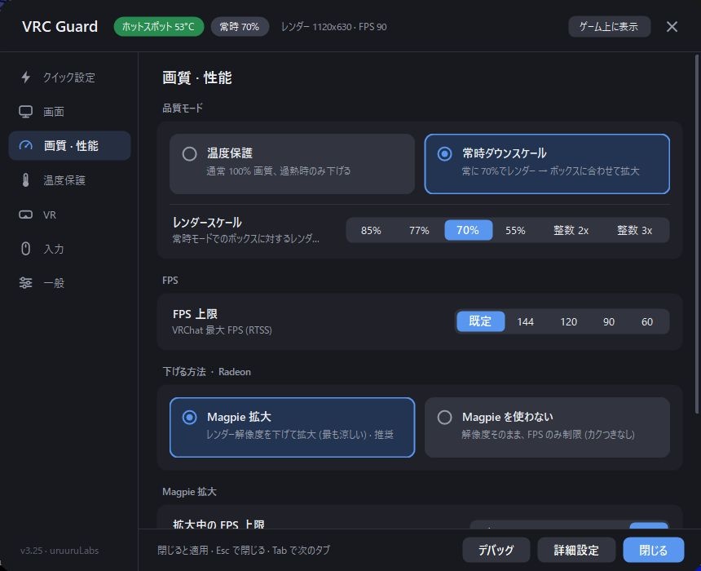701x571 pixels.
Task: Click the lightning bolt quick settings icon
Action: pos(25,77)
